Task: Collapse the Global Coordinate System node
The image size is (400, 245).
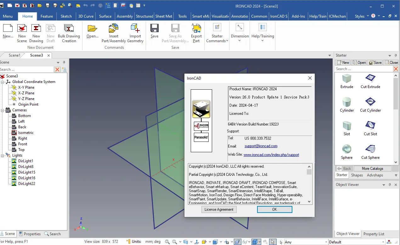Action: tap(2, 82)
